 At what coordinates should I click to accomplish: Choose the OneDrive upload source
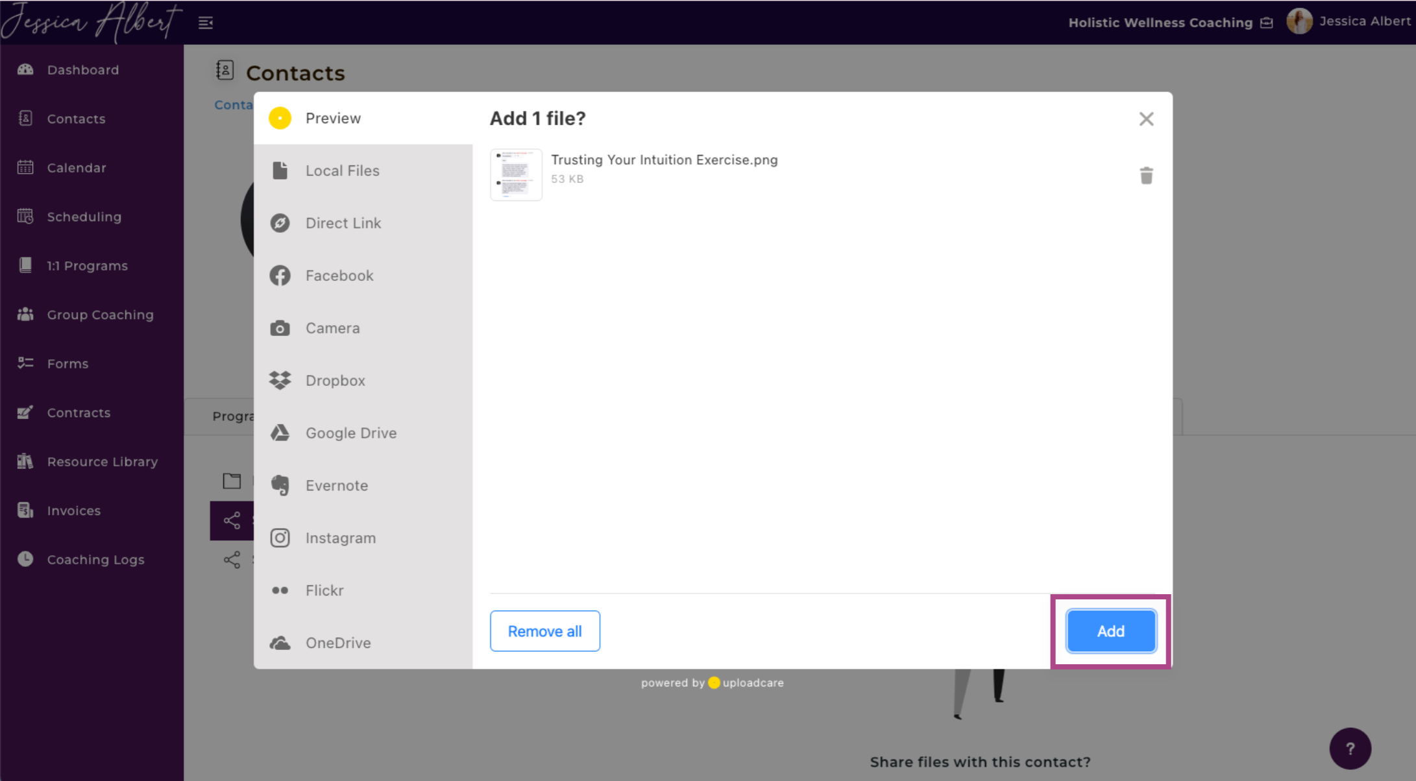337,643
